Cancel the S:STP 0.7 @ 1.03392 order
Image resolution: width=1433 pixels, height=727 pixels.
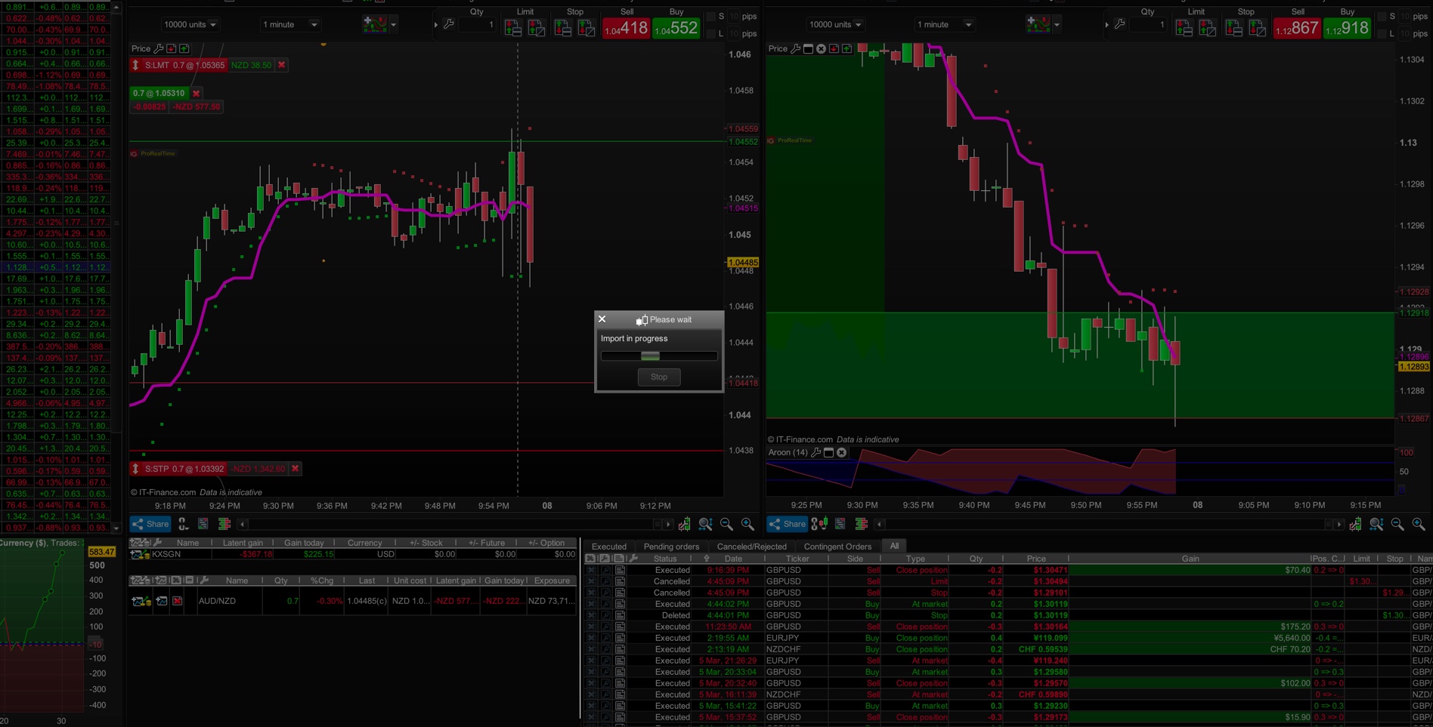coord(296,469)
